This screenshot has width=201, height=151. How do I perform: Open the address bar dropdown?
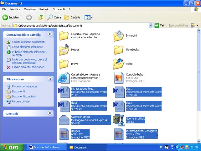click(151, 25)
